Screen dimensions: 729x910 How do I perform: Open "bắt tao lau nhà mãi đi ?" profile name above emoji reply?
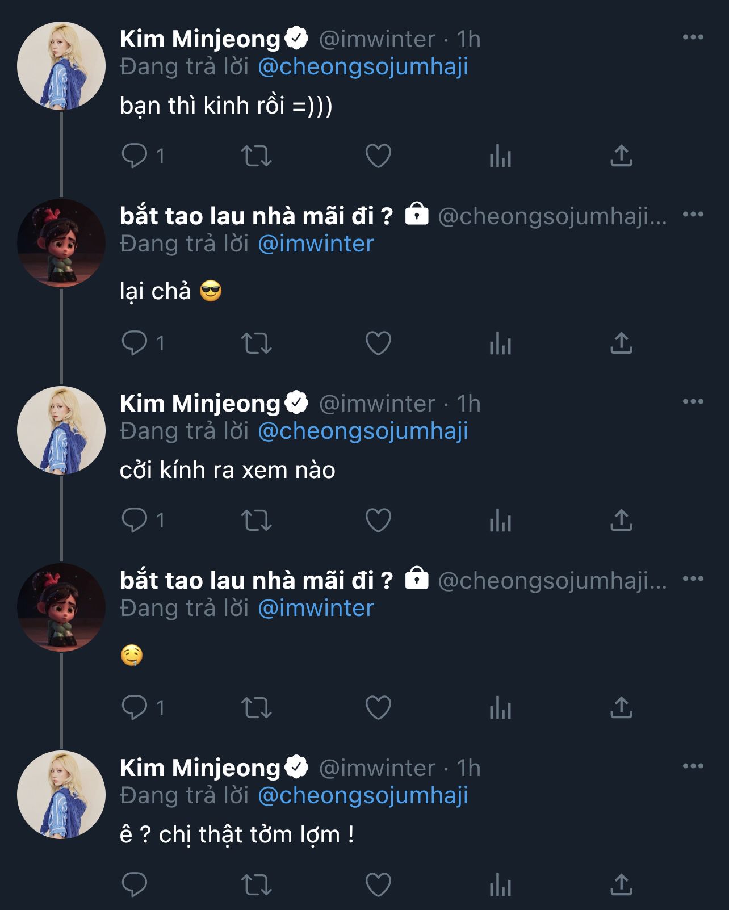256,580
